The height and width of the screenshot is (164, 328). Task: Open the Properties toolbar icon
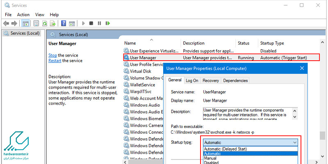[x=36, y=23]
